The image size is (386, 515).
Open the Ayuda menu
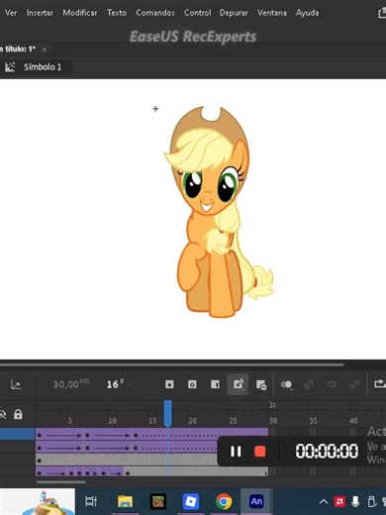click(x=307, y=13)
